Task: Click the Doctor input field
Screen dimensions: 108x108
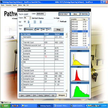Action: (x=43, y=26)
